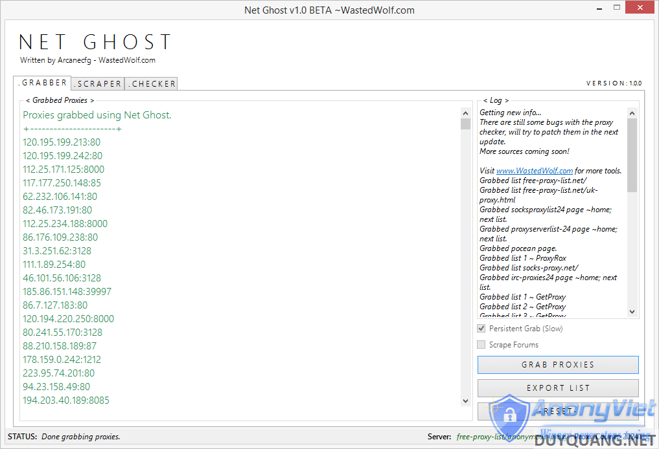
Task: Click the EXPORT LIST button
Action: pos(558,388)
